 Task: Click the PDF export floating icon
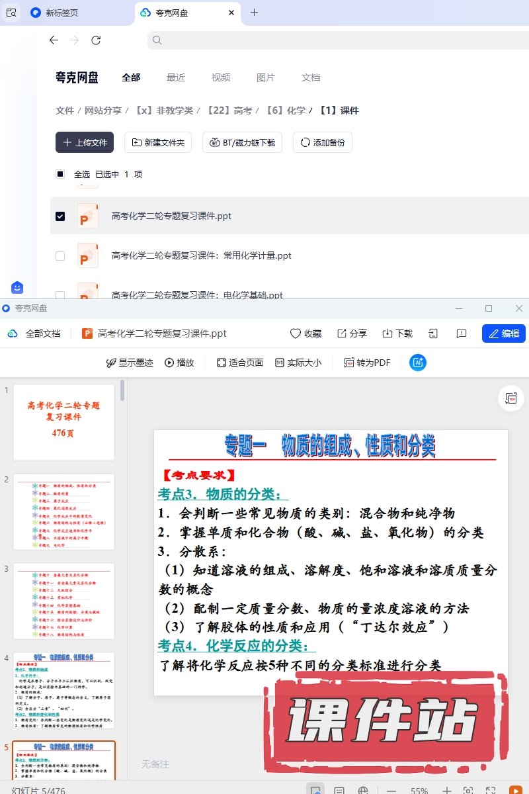pyautogui.click(x=510, y=398)
